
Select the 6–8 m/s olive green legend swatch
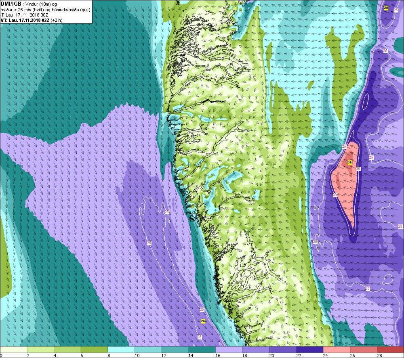[x=94, y=350]
